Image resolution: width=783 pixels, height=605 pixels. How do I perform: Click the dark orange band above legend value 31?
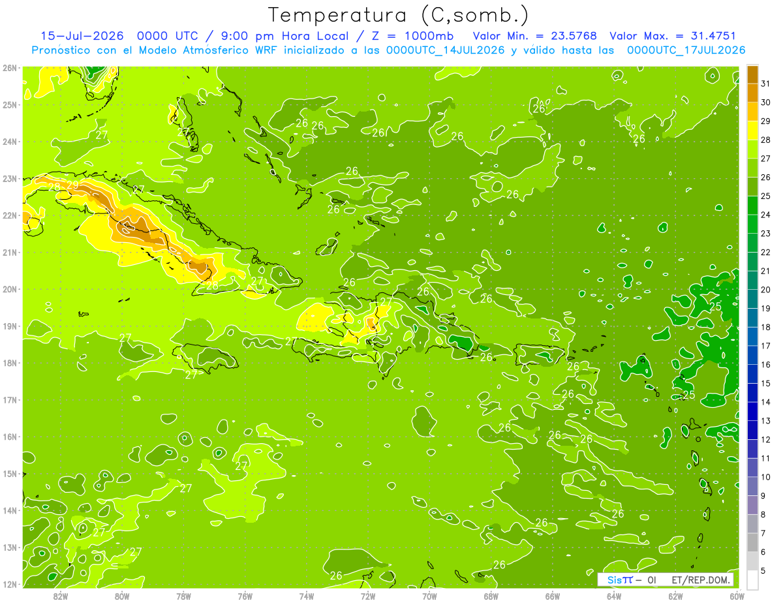click(752, 74)
